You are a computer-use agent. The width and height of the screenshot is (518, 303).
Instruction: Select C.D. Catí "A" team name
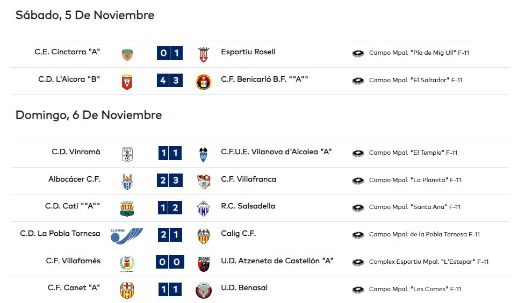click(73, 206)
